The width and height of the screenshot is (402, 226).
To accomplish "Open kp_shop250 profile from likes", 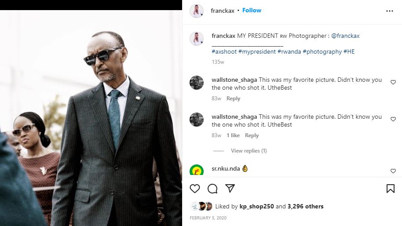I will (x=257, y=206).
